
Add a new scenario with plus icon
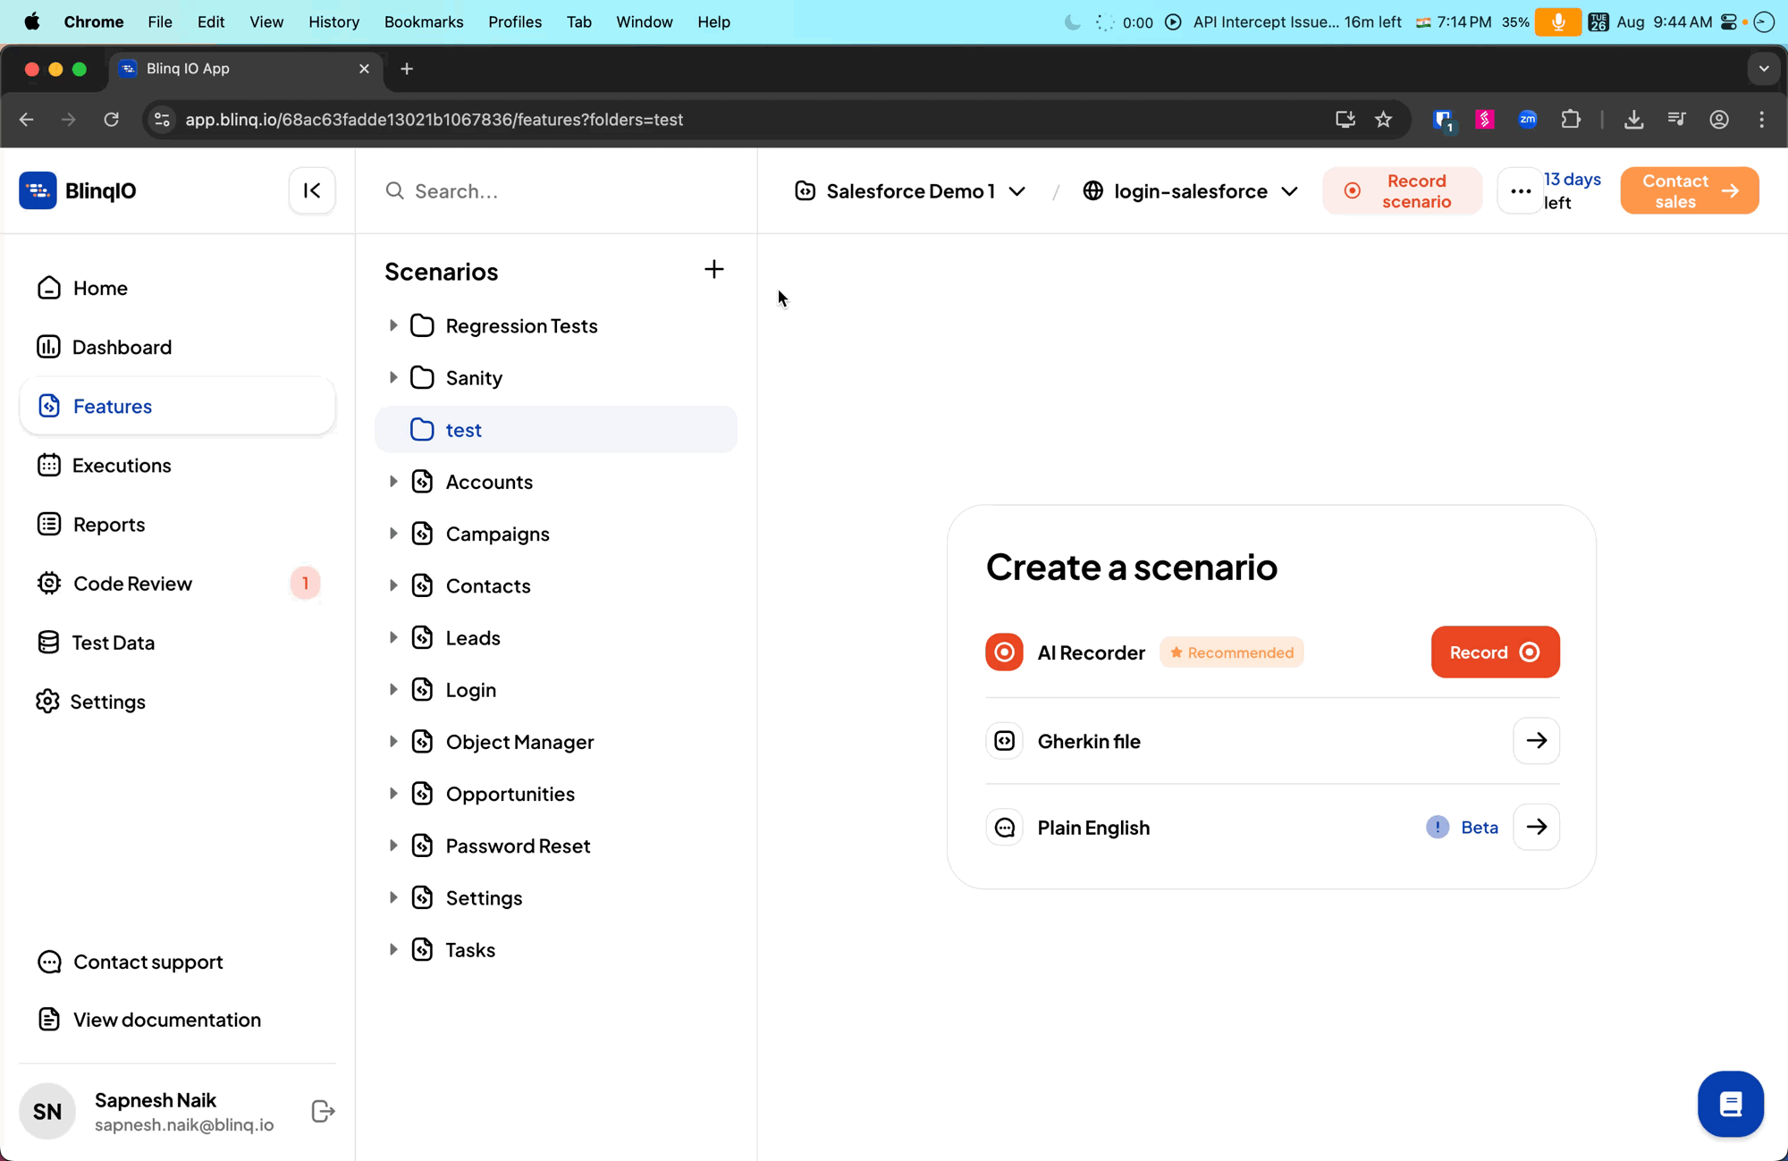(713, 269)
